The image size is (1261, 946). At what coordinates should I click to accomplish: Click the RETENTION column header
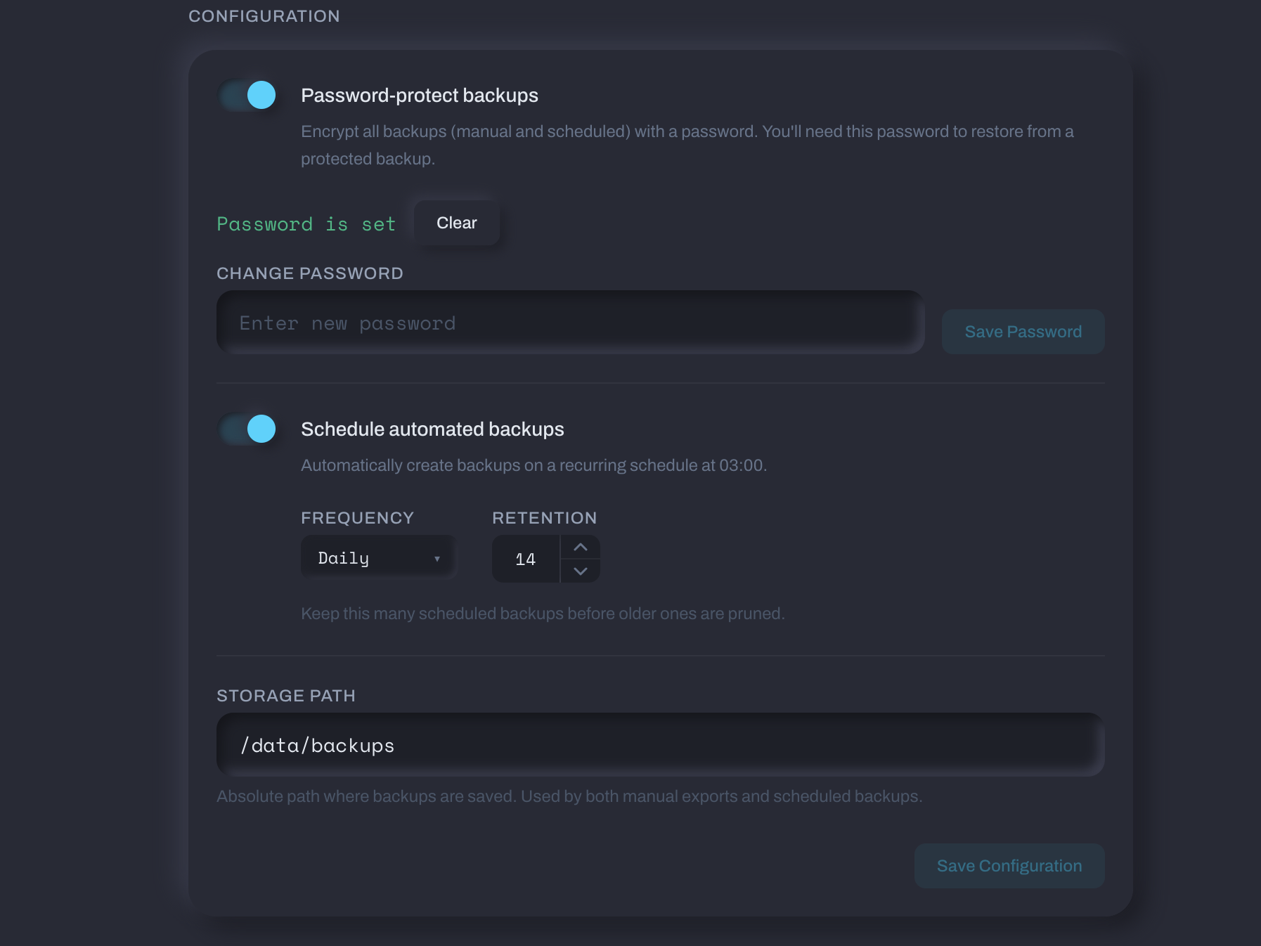[544, 518]
